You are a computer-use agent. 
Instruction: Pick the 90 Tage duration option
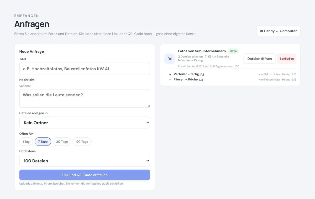click(x=82, y=142)
